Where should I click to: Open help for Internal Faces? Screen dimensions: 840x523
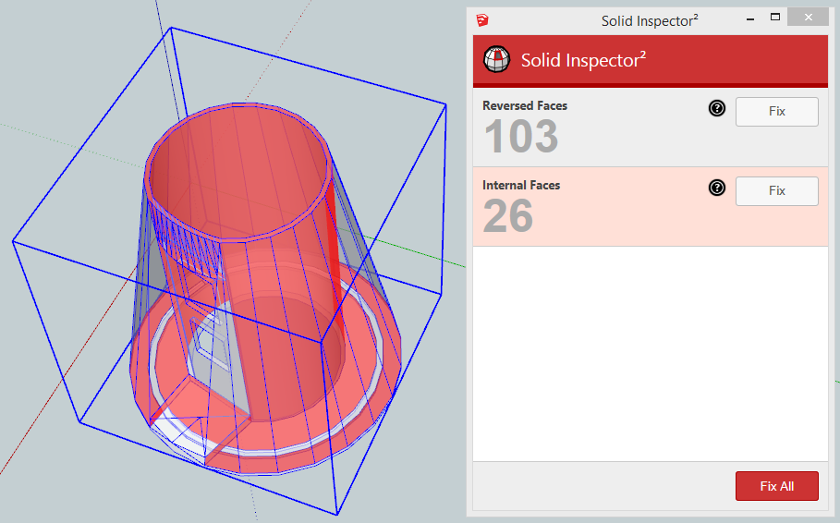717,189
